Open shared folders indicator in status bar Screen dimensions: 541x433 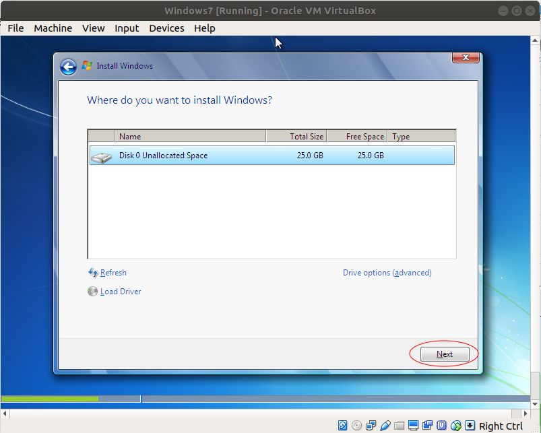[400, 426]
